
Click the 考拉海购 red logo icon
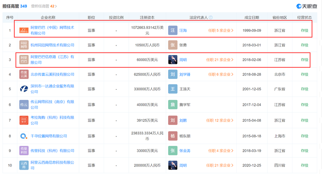point(24,120)
